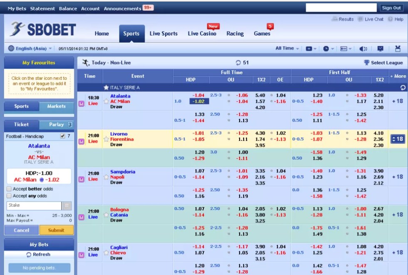Open stats icon for Livorno match
This screenshot has width=408, height=275.
point(82,141)
